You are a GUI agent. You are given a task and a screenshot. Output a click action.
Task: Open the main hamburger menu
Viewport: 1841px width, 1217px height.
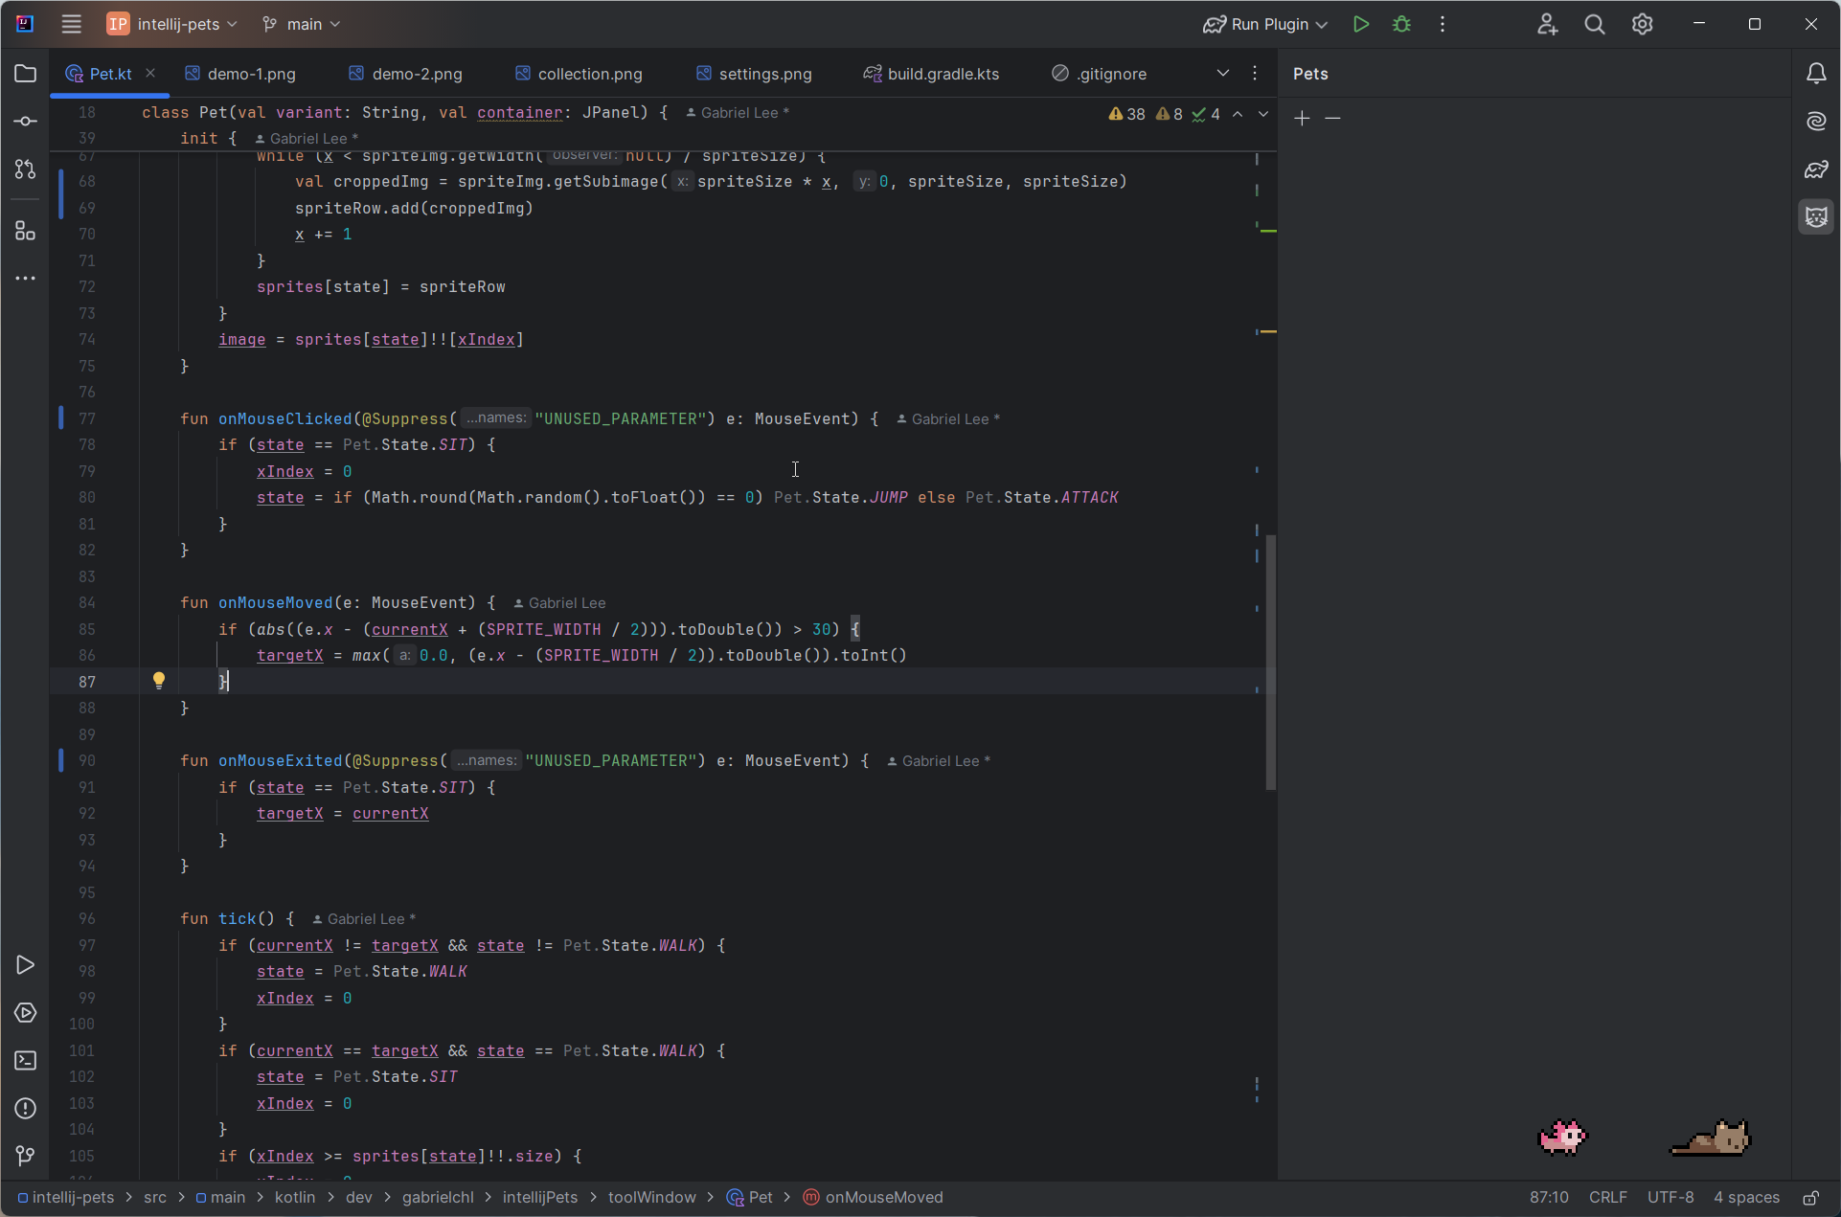coord(71,24)
